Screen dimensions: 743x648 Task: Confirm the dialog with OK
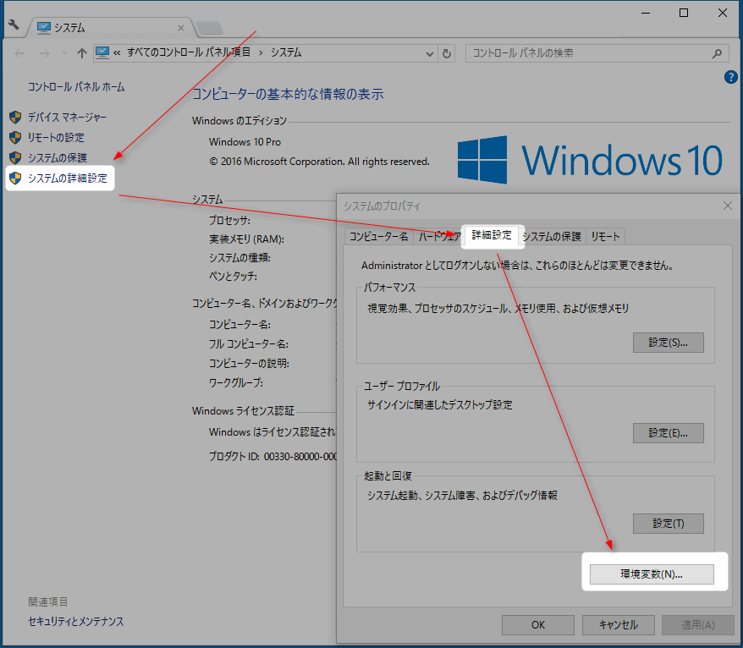(x=538, y=625)
